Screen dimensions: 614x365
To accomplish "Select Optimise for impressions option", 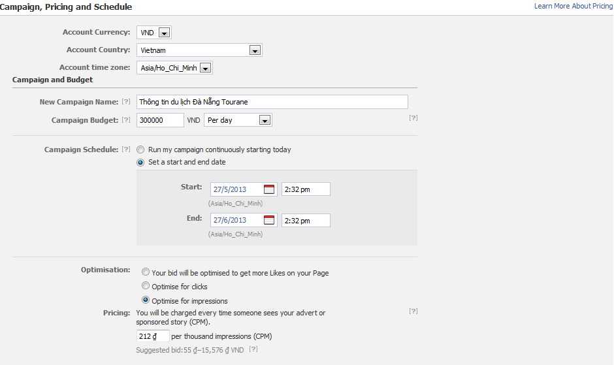I will [x=146, y=300].
